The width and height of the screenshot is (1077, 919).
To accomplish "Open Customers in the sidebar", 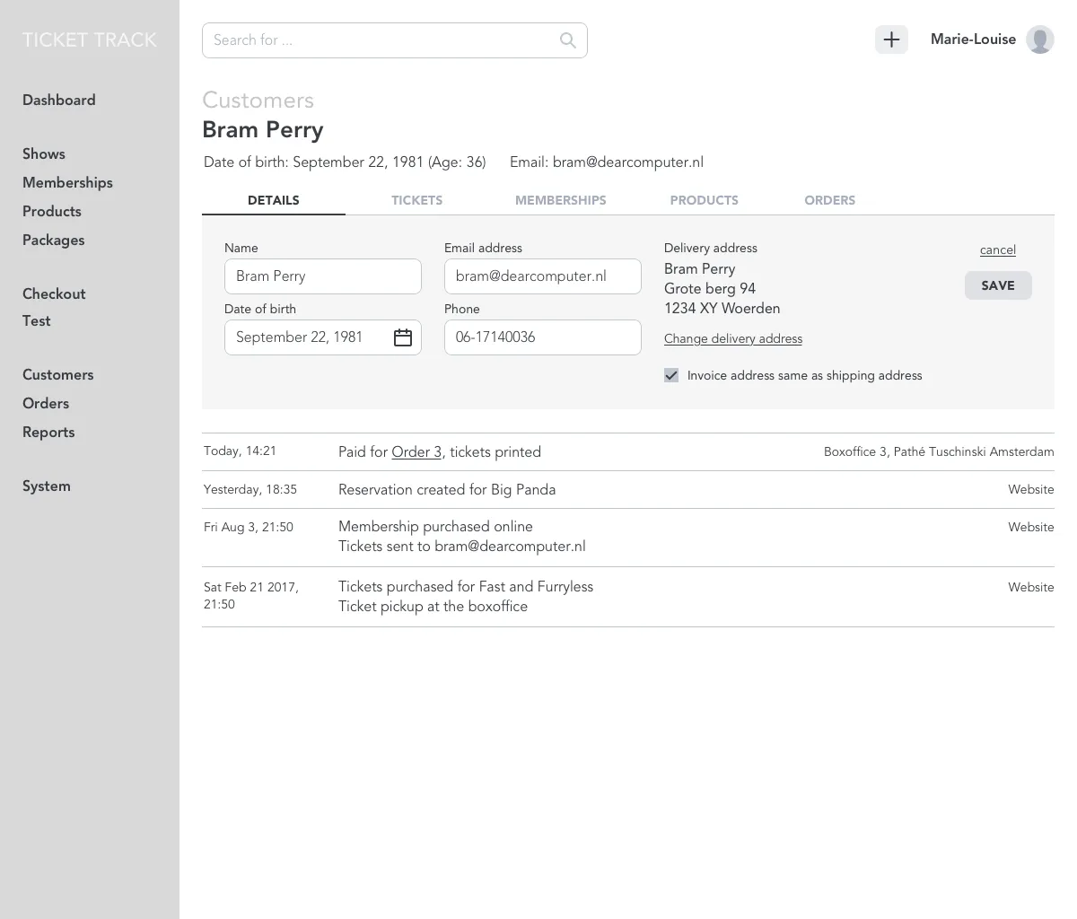I will (58, 374).
